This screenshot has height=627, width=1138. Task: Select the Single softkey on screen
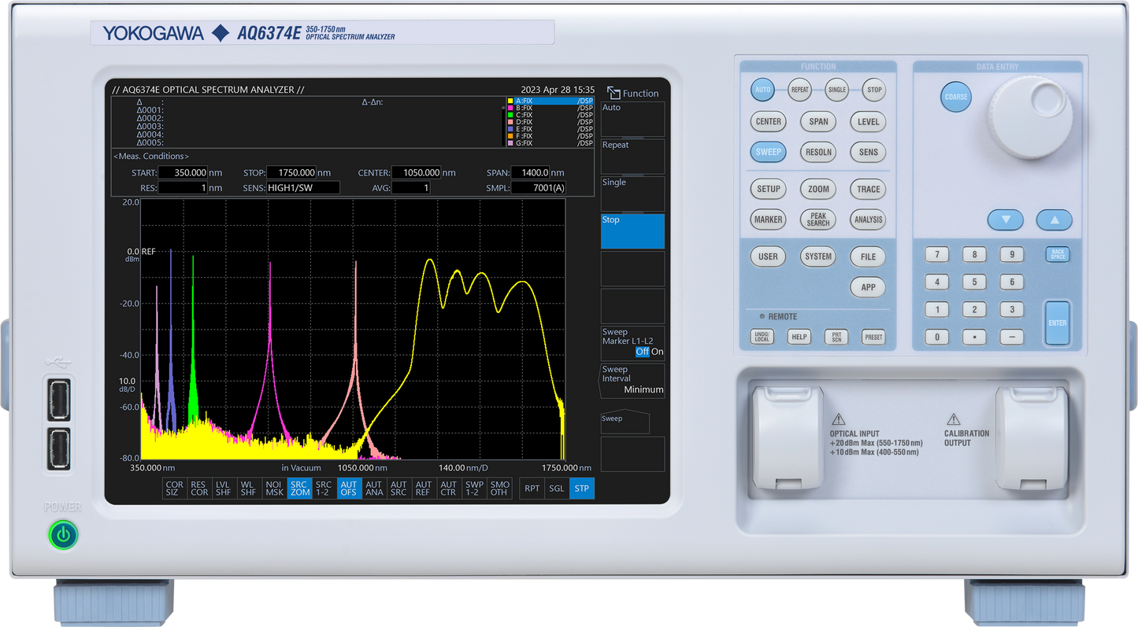coord(632,194)
